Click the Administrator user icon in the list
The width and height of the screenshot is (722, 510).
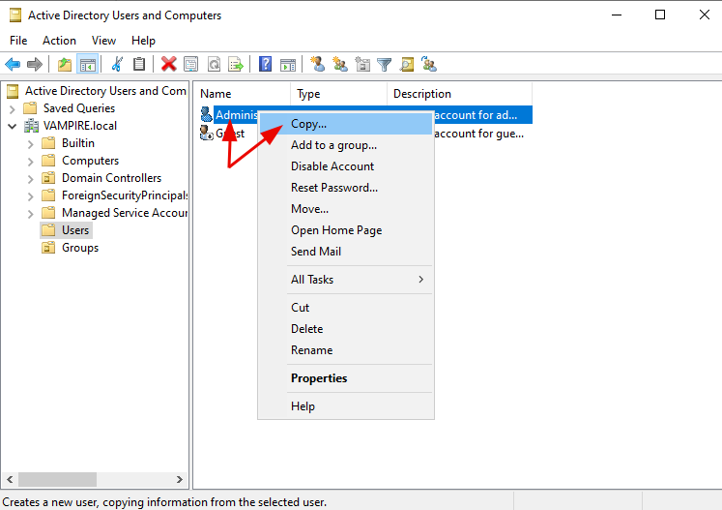206,114
